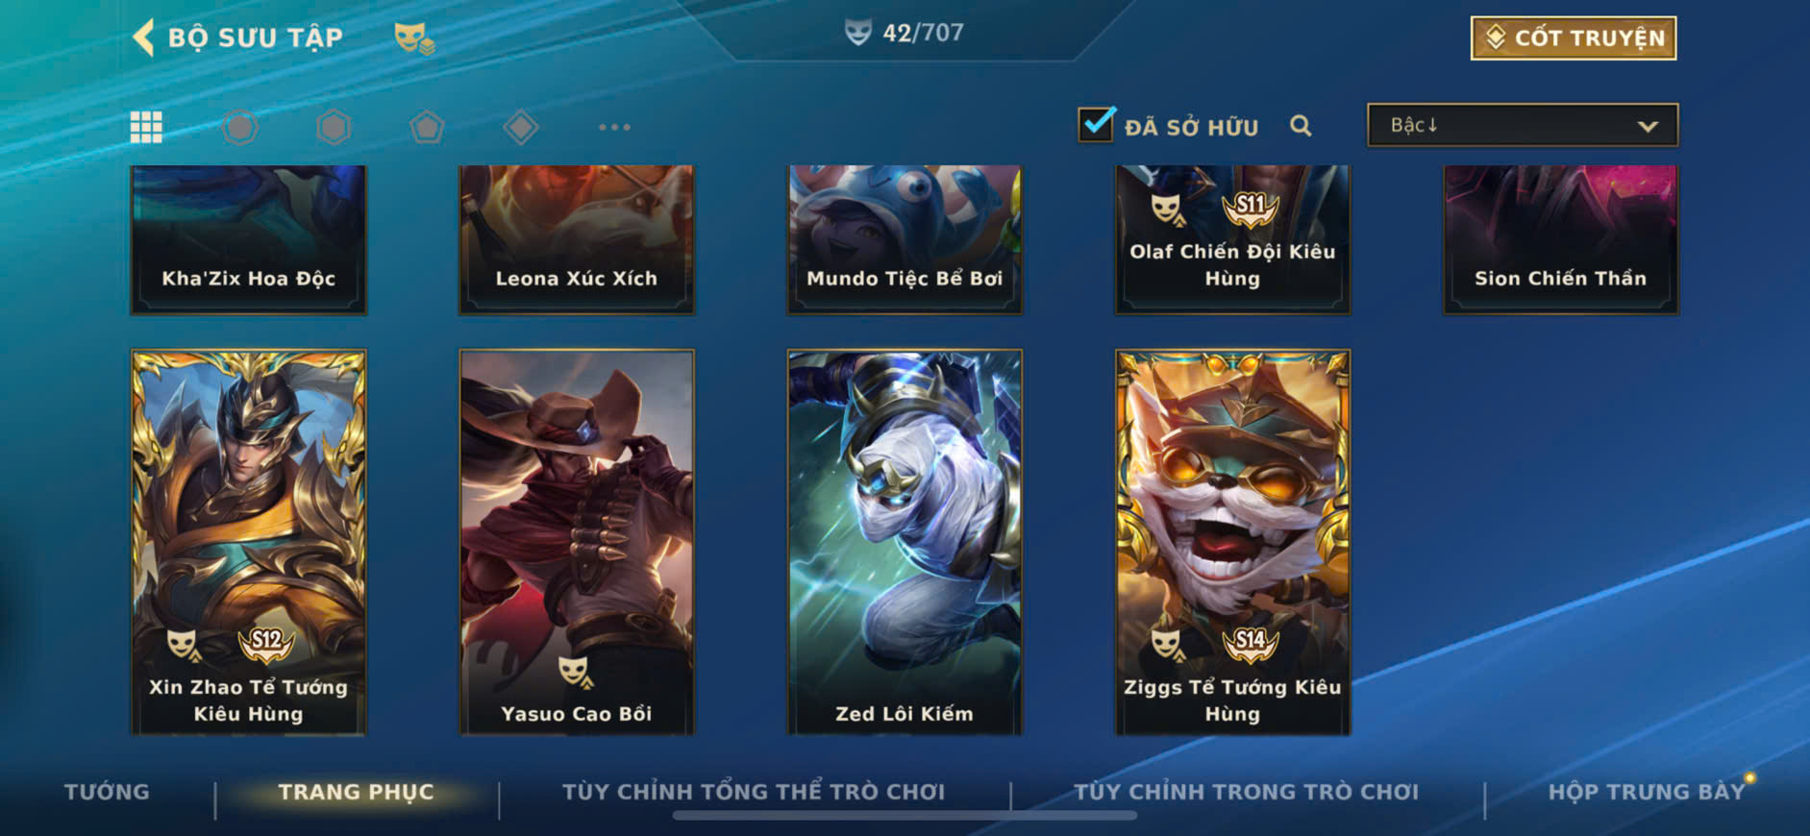Click the bottom horizontal scroll bar
Image resolution: width=1810 pixels, height=836 pixels.
pyautogui.click(x=905, y=816)
